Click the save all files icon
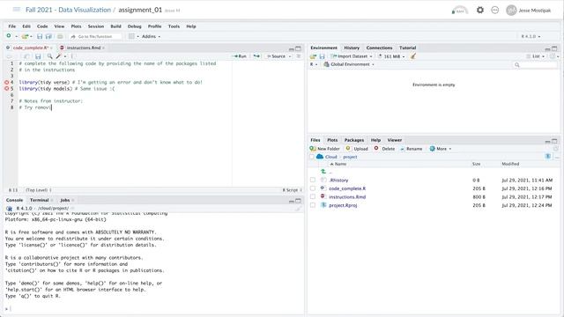This screenshot has height=317, width=564. (x=48, y=36)
